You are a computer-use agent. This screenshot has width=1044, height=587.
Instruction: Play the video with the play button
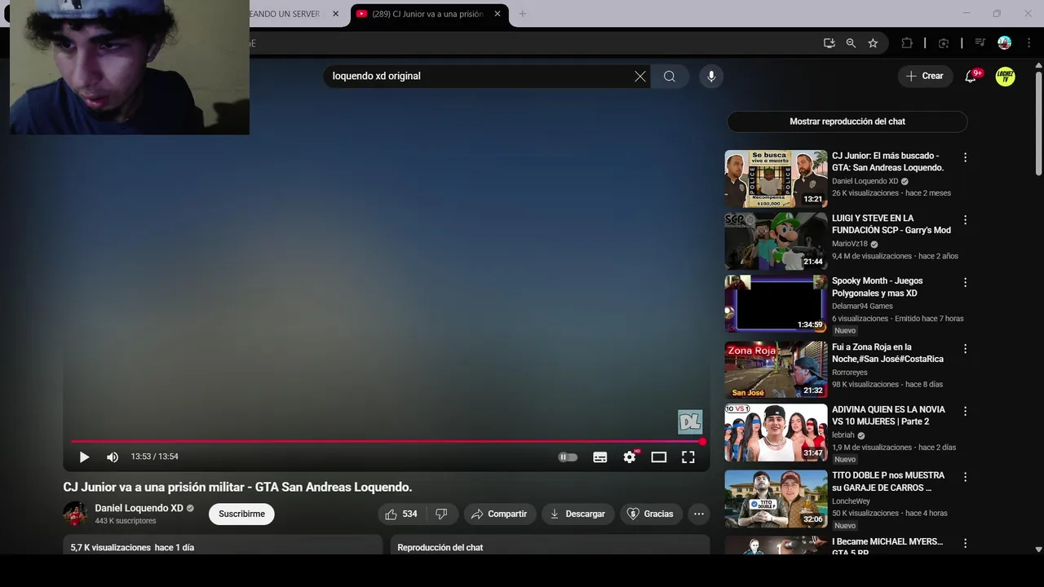tap(84, 457)
